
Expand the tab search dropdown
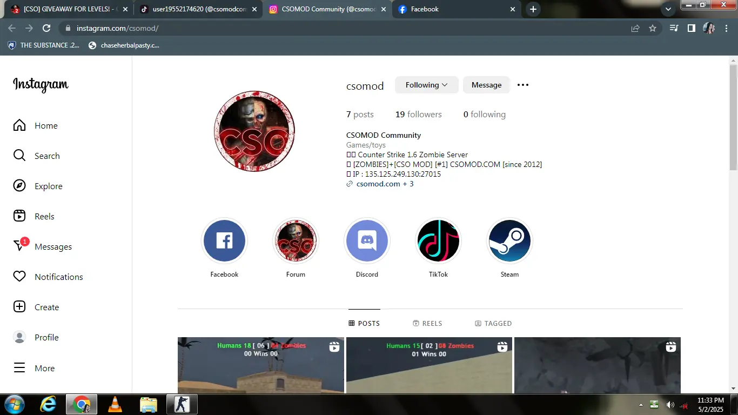(x=668, y=9)
